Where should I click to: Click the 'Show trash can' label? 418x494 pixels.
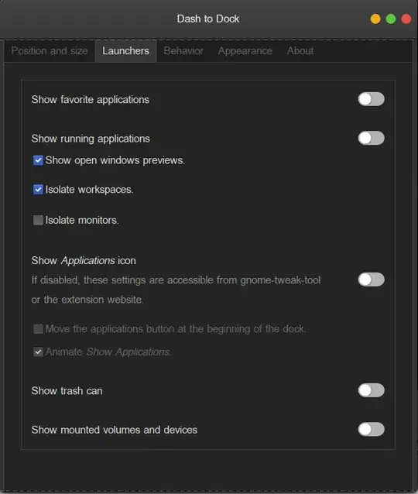pyautogui.click(x=67, y=391)
